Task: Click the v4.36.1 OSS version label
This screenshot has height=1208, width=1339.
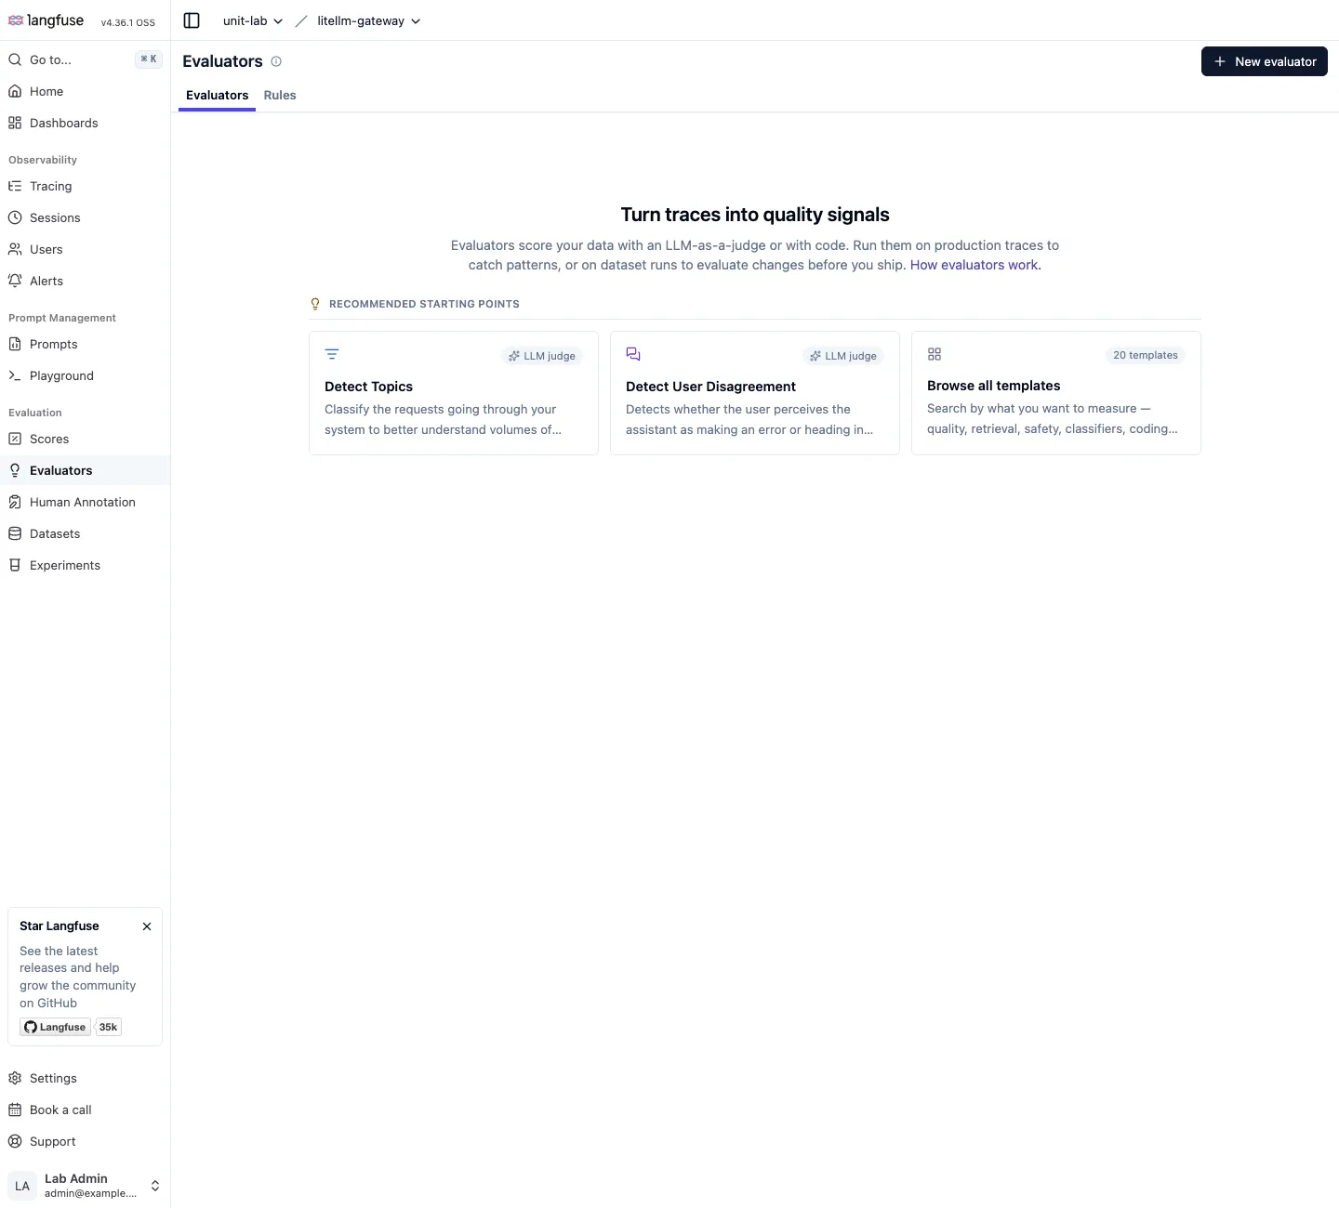Action: (x=128, y=22)
